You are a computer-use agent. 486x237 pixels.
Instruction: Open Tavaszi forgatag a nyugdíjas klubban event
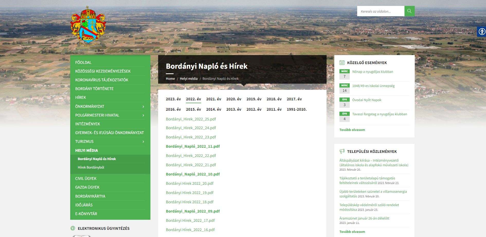380,114
